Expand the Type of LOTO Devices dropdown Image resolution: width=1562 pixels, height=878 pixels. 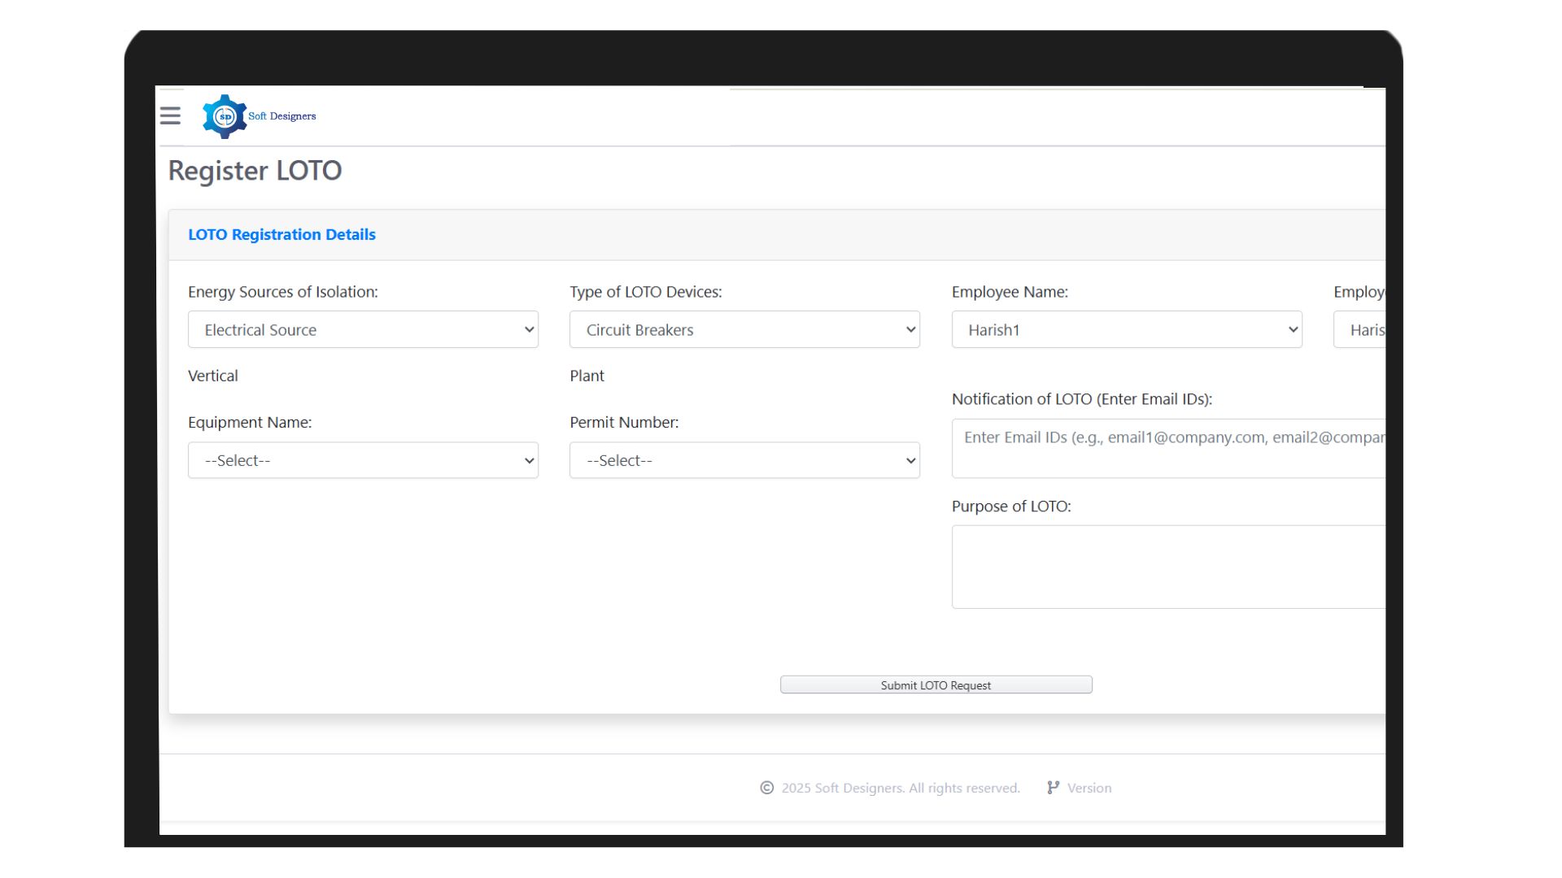744,329
